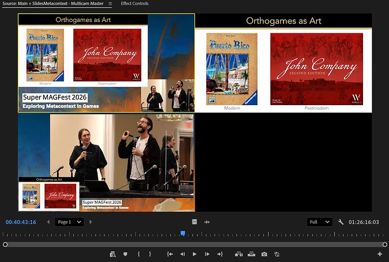Click the Mark In bracket button
This screenshot has height=262, width=389.
coord(139,254)
